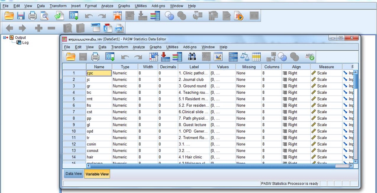Open folder icon in Data Editor toolbar
Image resolution: width=377 pixels, height=193 pixels.
pyautogui.click(x=71, y=56)
